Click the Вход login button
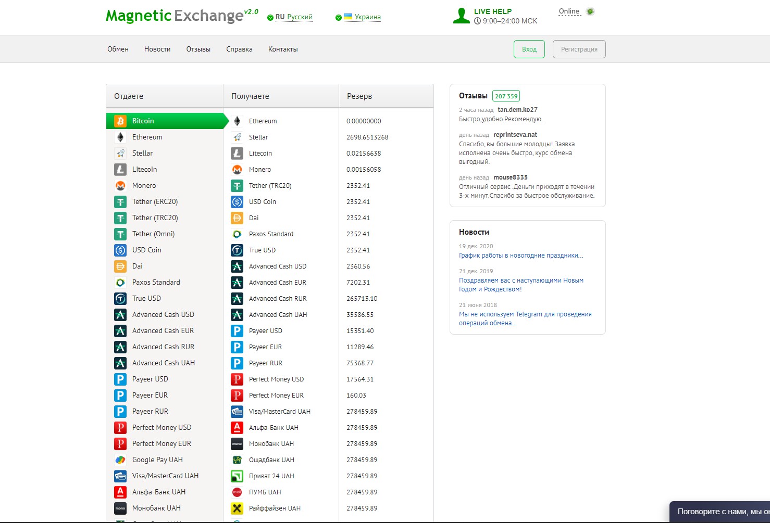Screen dimensions: 770x523 coord(529,49)
